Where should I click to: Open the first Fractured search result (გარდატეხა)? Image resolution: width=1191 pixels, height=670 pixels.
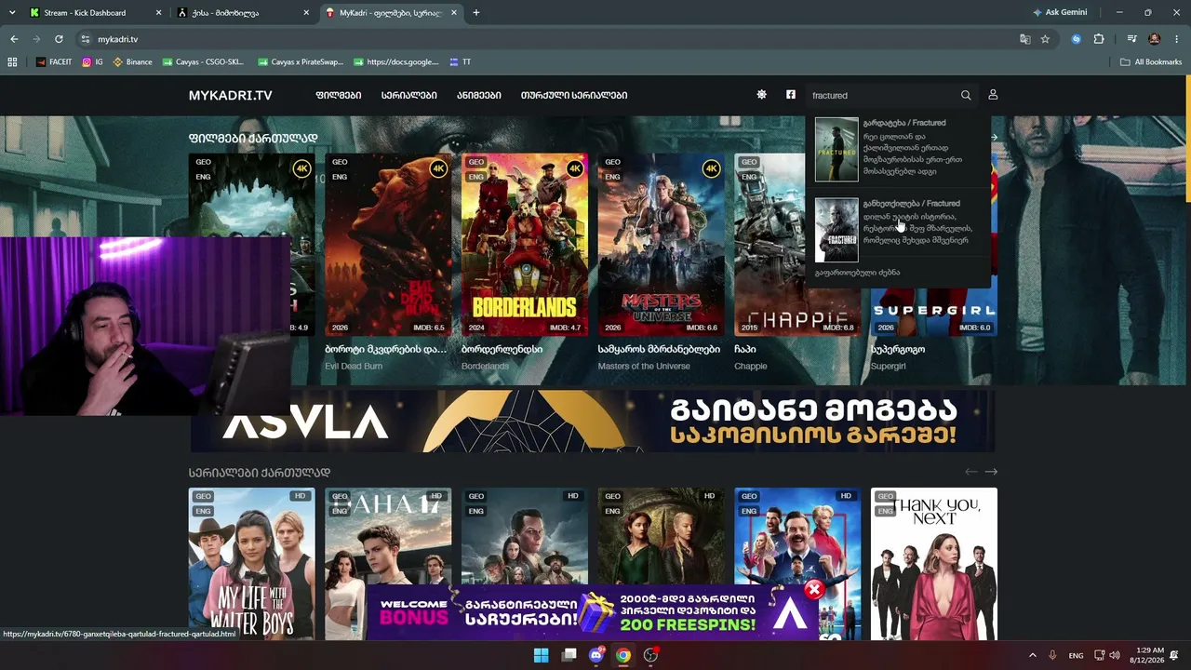point(897,150)
